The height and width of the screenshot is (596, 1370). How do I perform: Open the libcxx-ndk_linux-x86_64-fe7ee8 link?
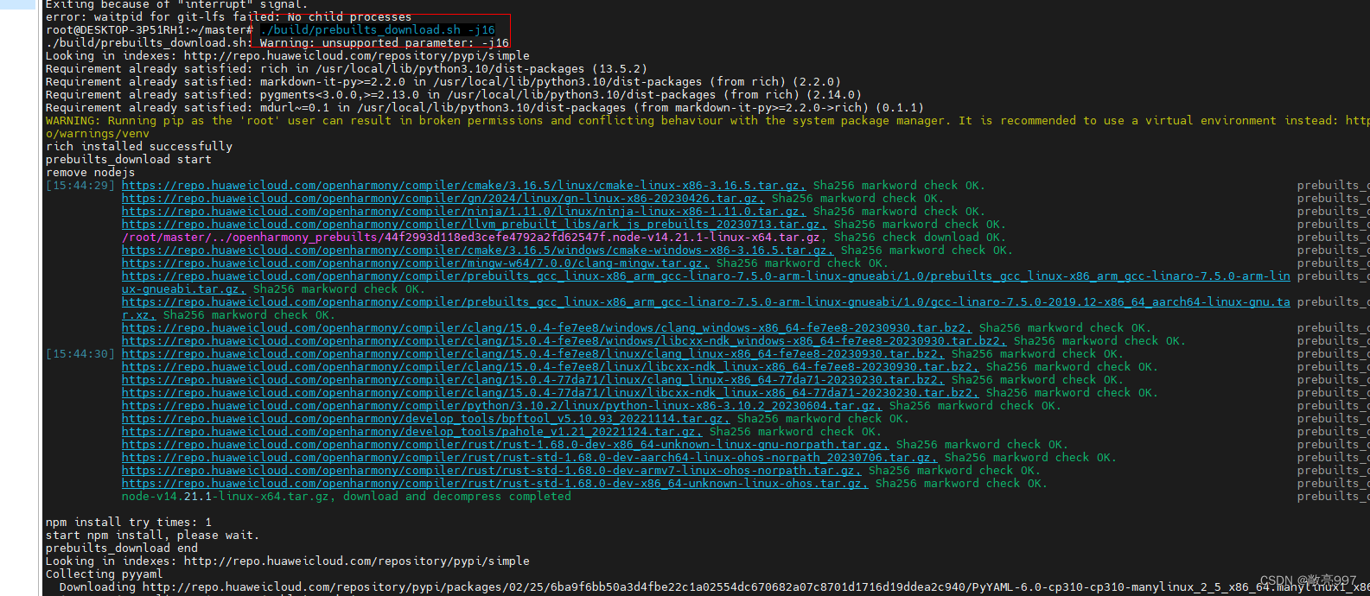[x=550, y=367]
